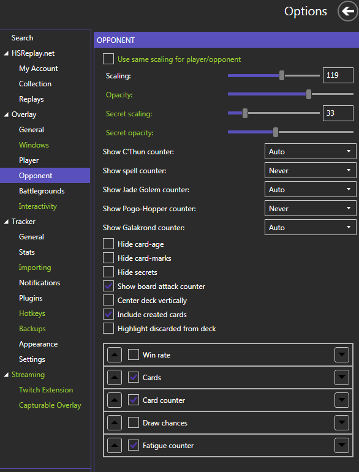
Task: Select Player overlay settings
Action: (x=29, y=160)
